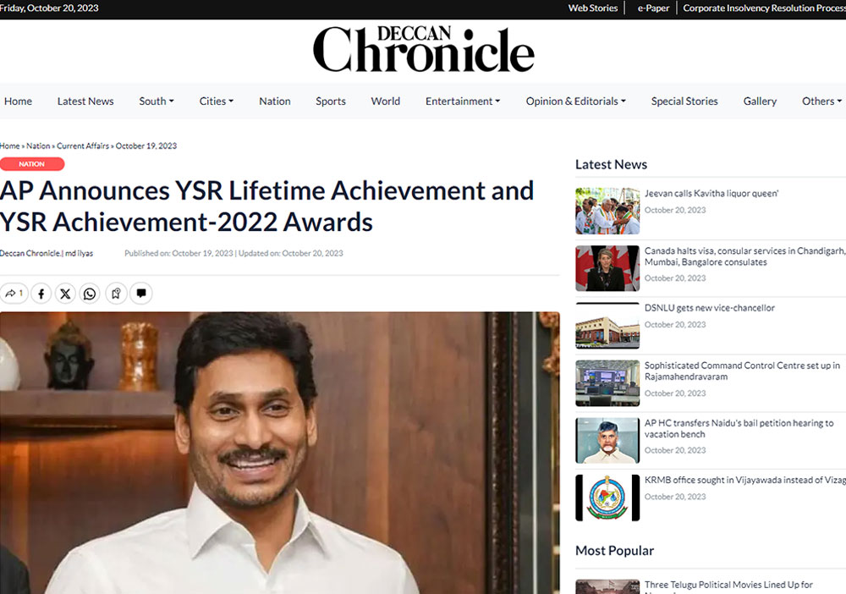Viewport: 846px width, 594px height.
Task: Click Home in the breadcrumb trail
Action: (9, 146)
